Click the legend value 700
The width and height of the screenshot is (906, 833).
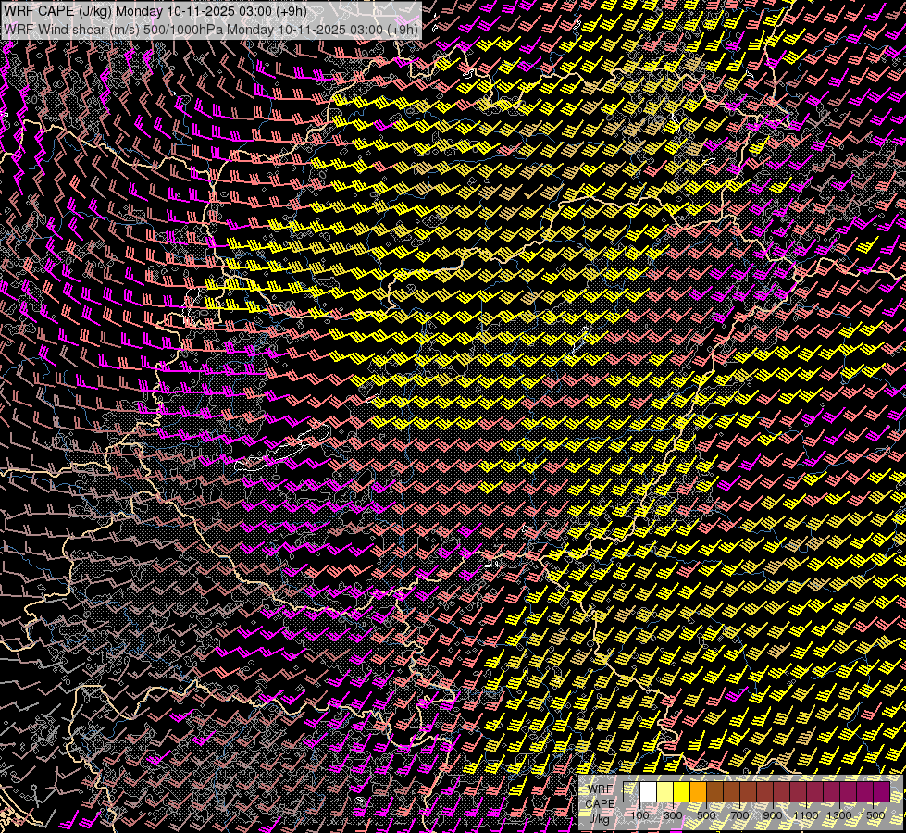coord(739,815)
